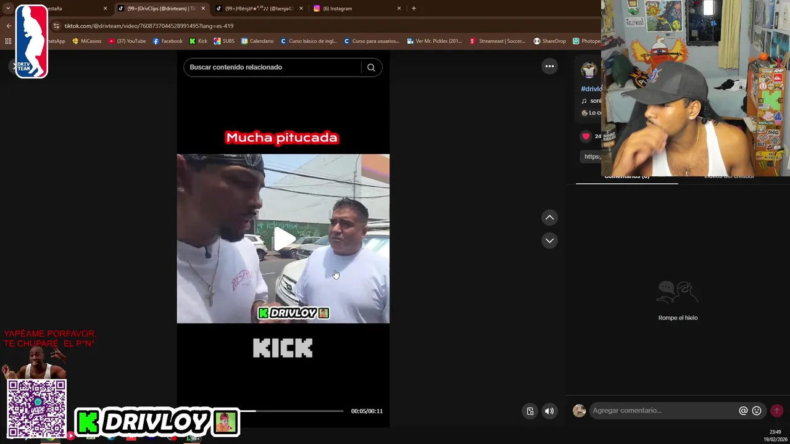Click the browser back arrow
Screen dimensions: 790x444
[x=9, y=26]
